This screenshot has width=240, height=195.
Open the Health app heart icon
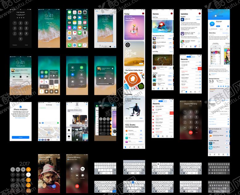[74, 33]
